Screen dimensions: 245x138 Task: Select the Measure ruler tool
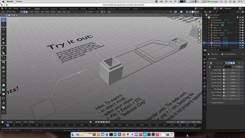3,53
